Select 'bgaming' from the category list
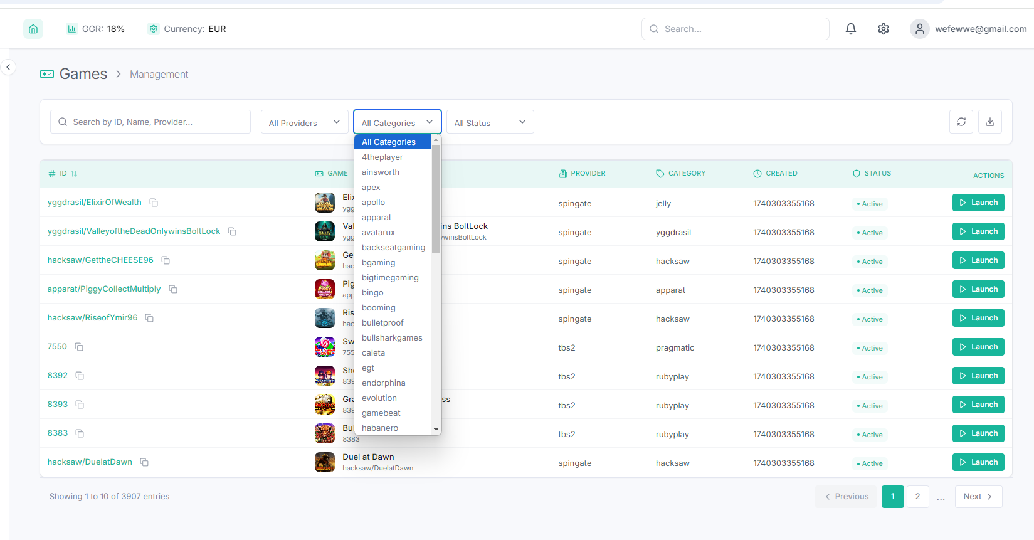1034x540 pixels. [x=378, y=263]
